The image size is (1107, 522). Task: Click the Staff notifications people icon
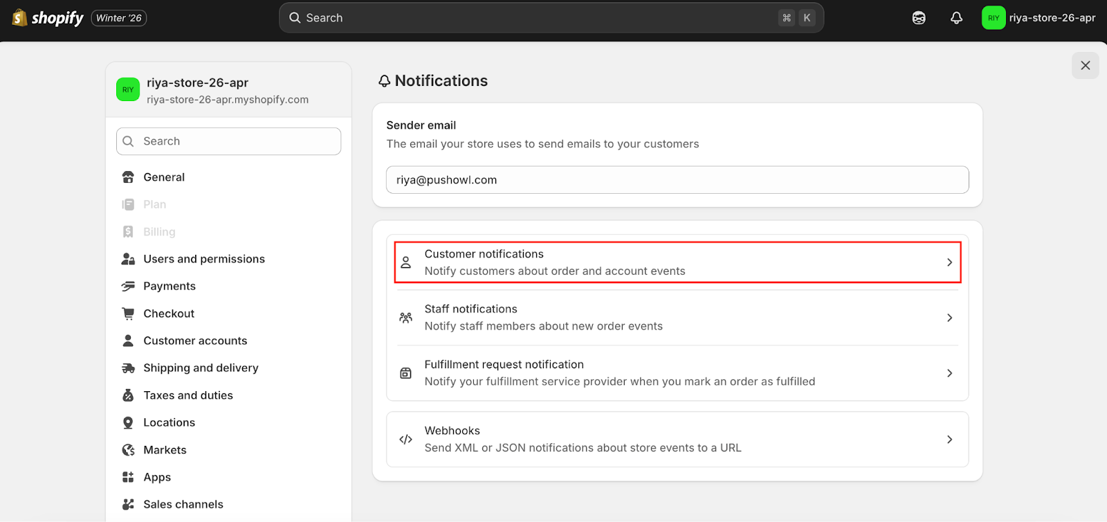pos(406,318)
